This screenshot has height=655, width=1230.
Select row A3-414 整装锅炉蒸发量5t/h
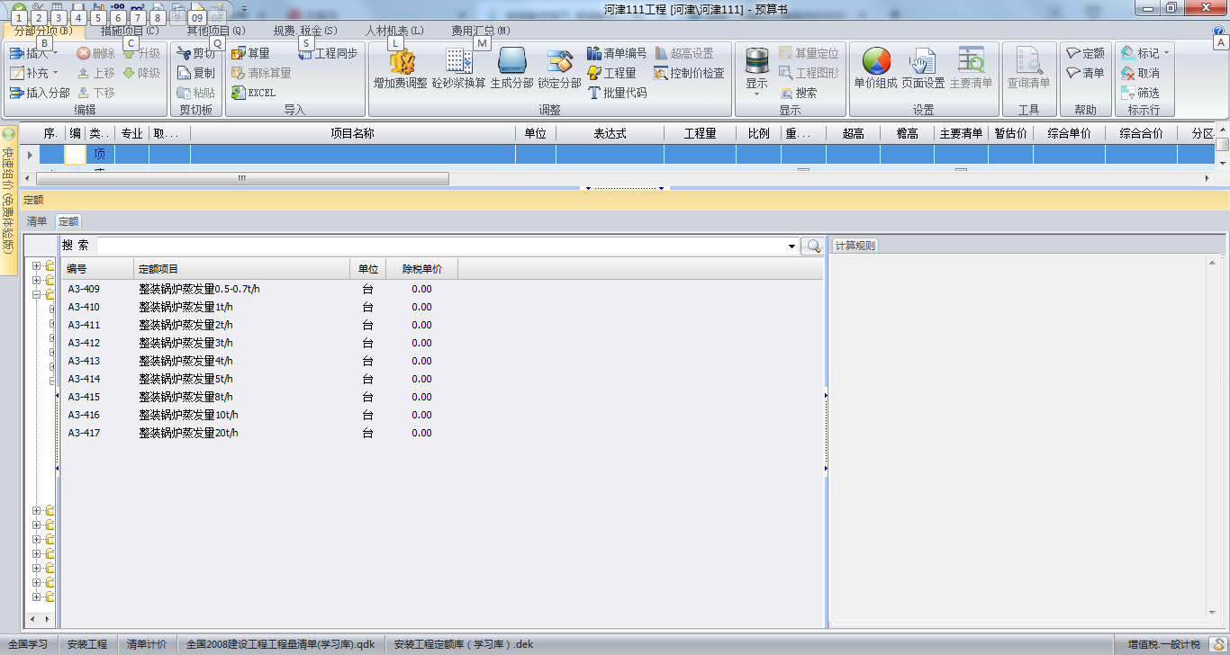[441, 379]
